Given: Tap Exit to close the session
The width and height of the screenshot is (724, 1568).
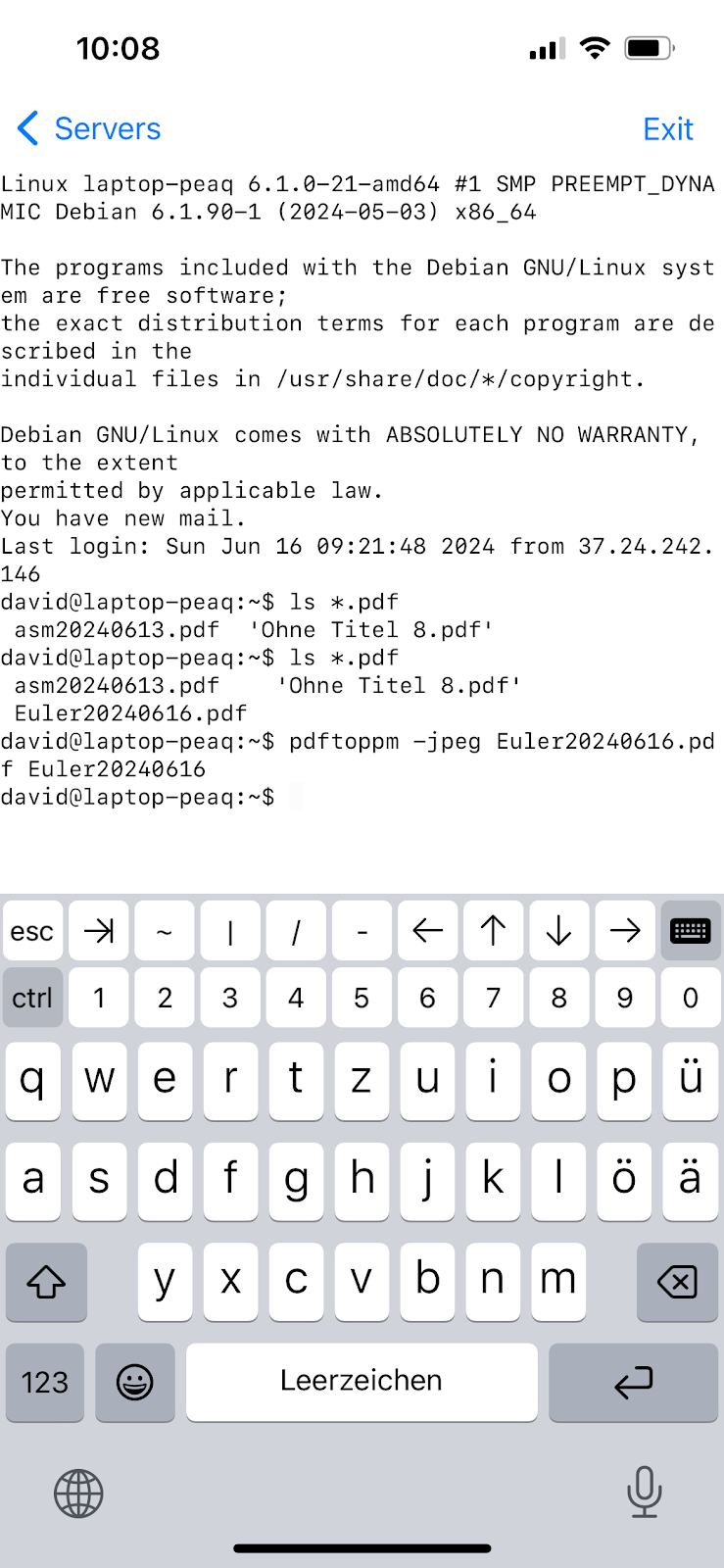Looking at the screenshot, I should [667, 128].
